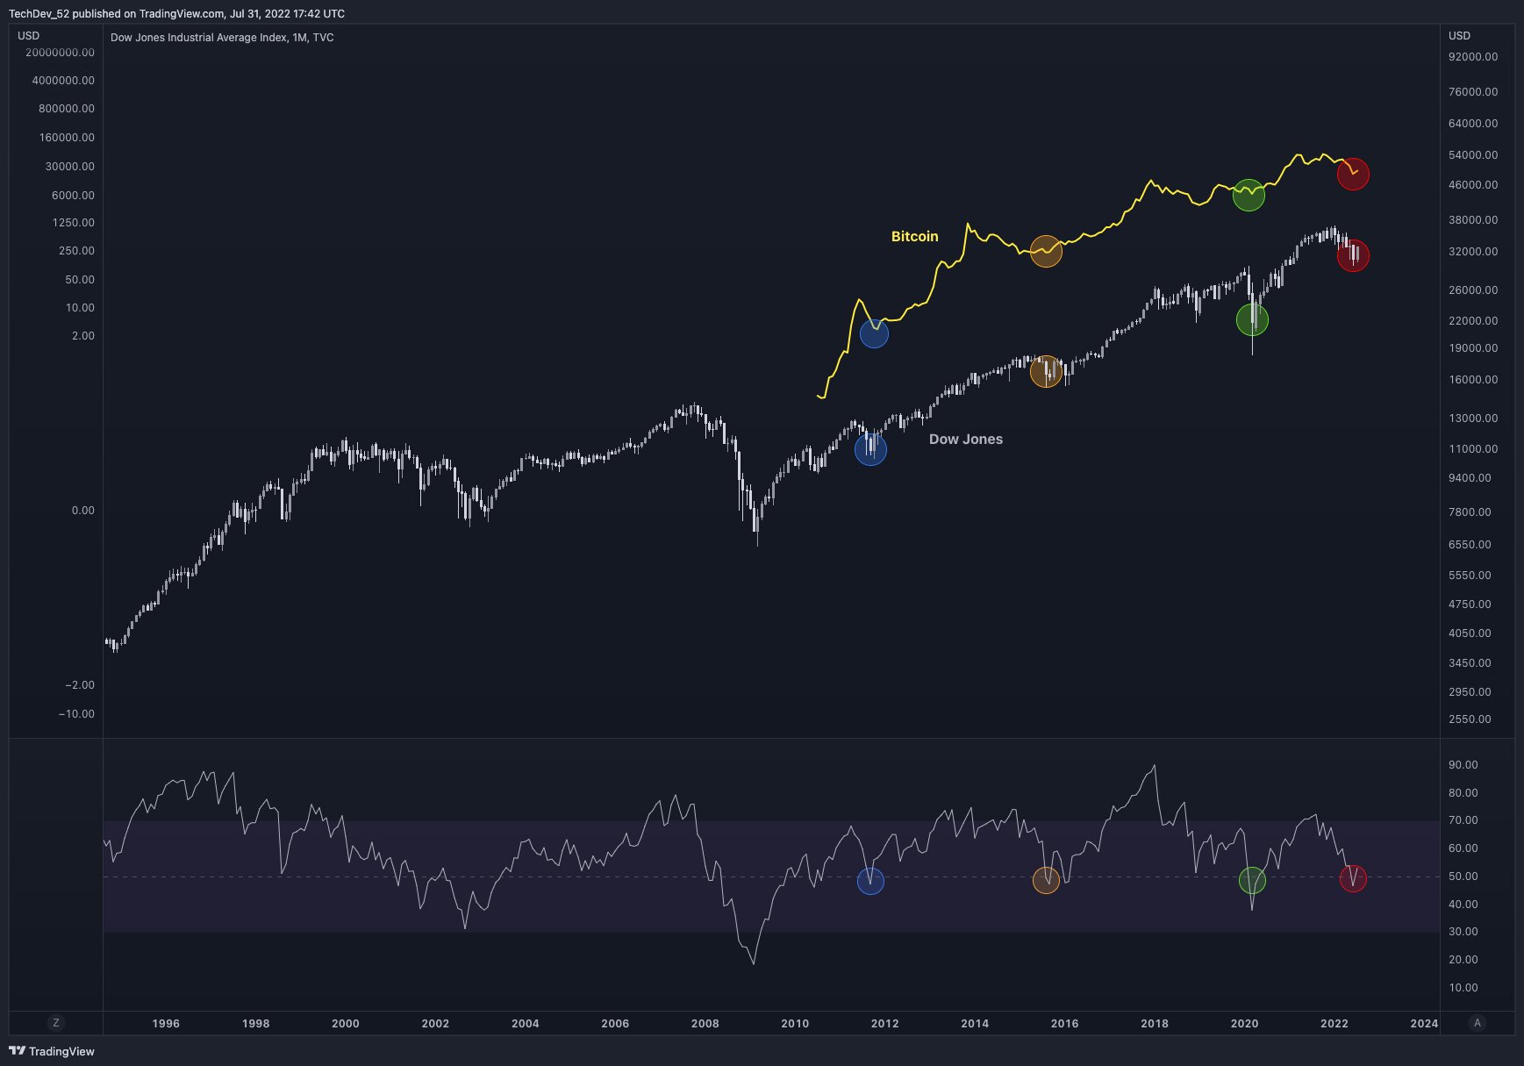The image size is (1524, 1066).
Task: Click the blue circle on Dow Jones candles
Action: pyautogui.click(x=870, y=450)
